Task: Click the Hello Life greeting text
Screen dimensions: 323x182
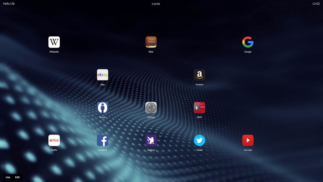Action: 9,4
